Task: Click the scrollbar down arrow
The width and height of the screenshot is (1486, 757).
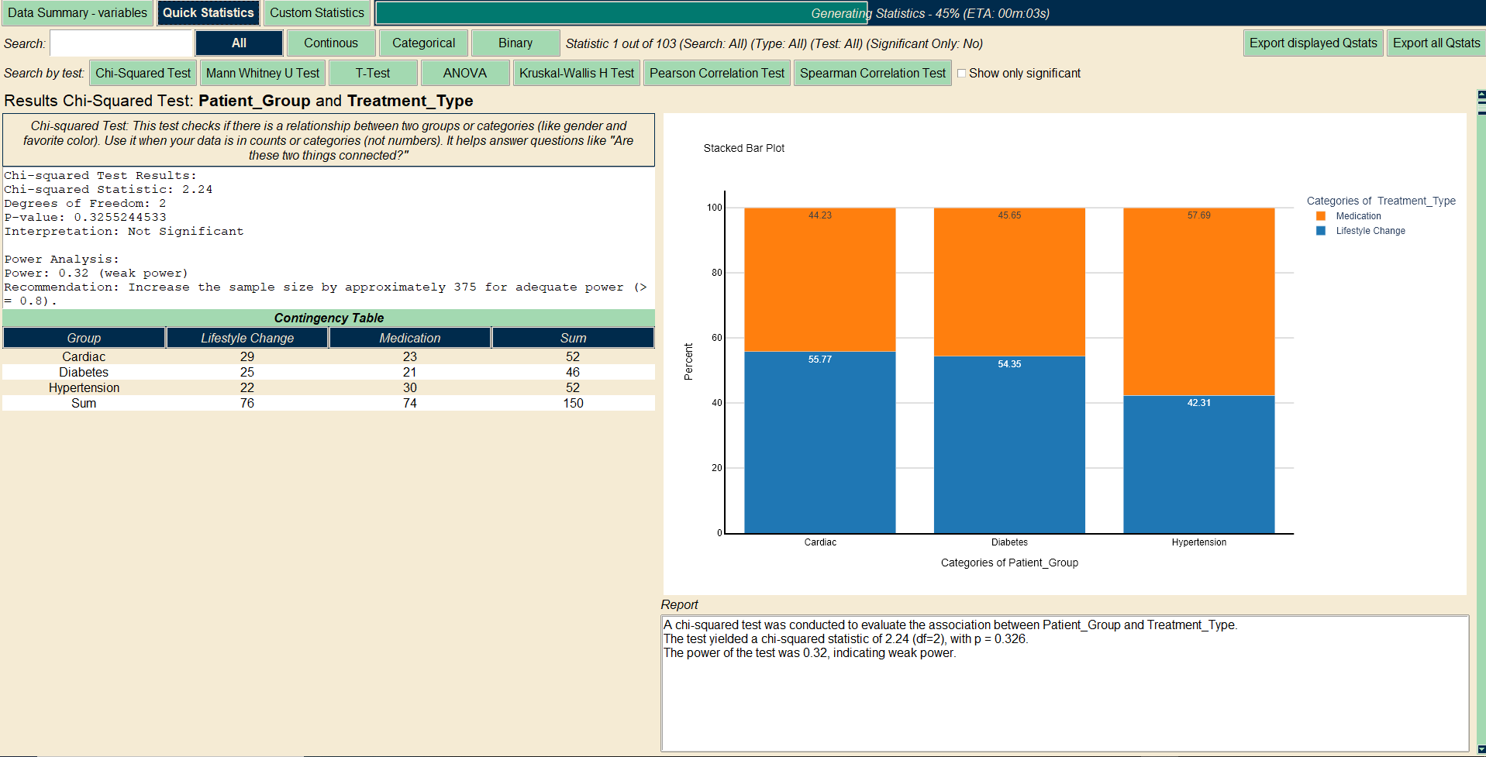Action: [1481, 749]
